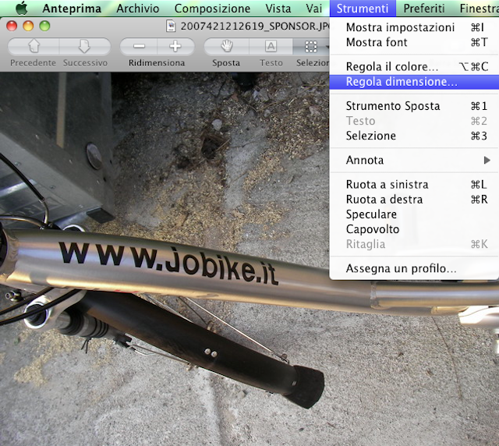499x446 pixels.
Task: Open the Archivio menu
Action: (138, 9)
